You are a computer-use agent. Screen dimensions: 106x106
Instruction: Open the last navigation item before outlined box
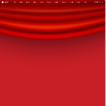tap(85, 2)
